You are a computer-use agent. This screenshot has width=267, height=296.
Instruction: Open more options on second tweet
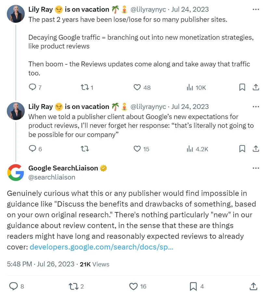click(256, 107)
